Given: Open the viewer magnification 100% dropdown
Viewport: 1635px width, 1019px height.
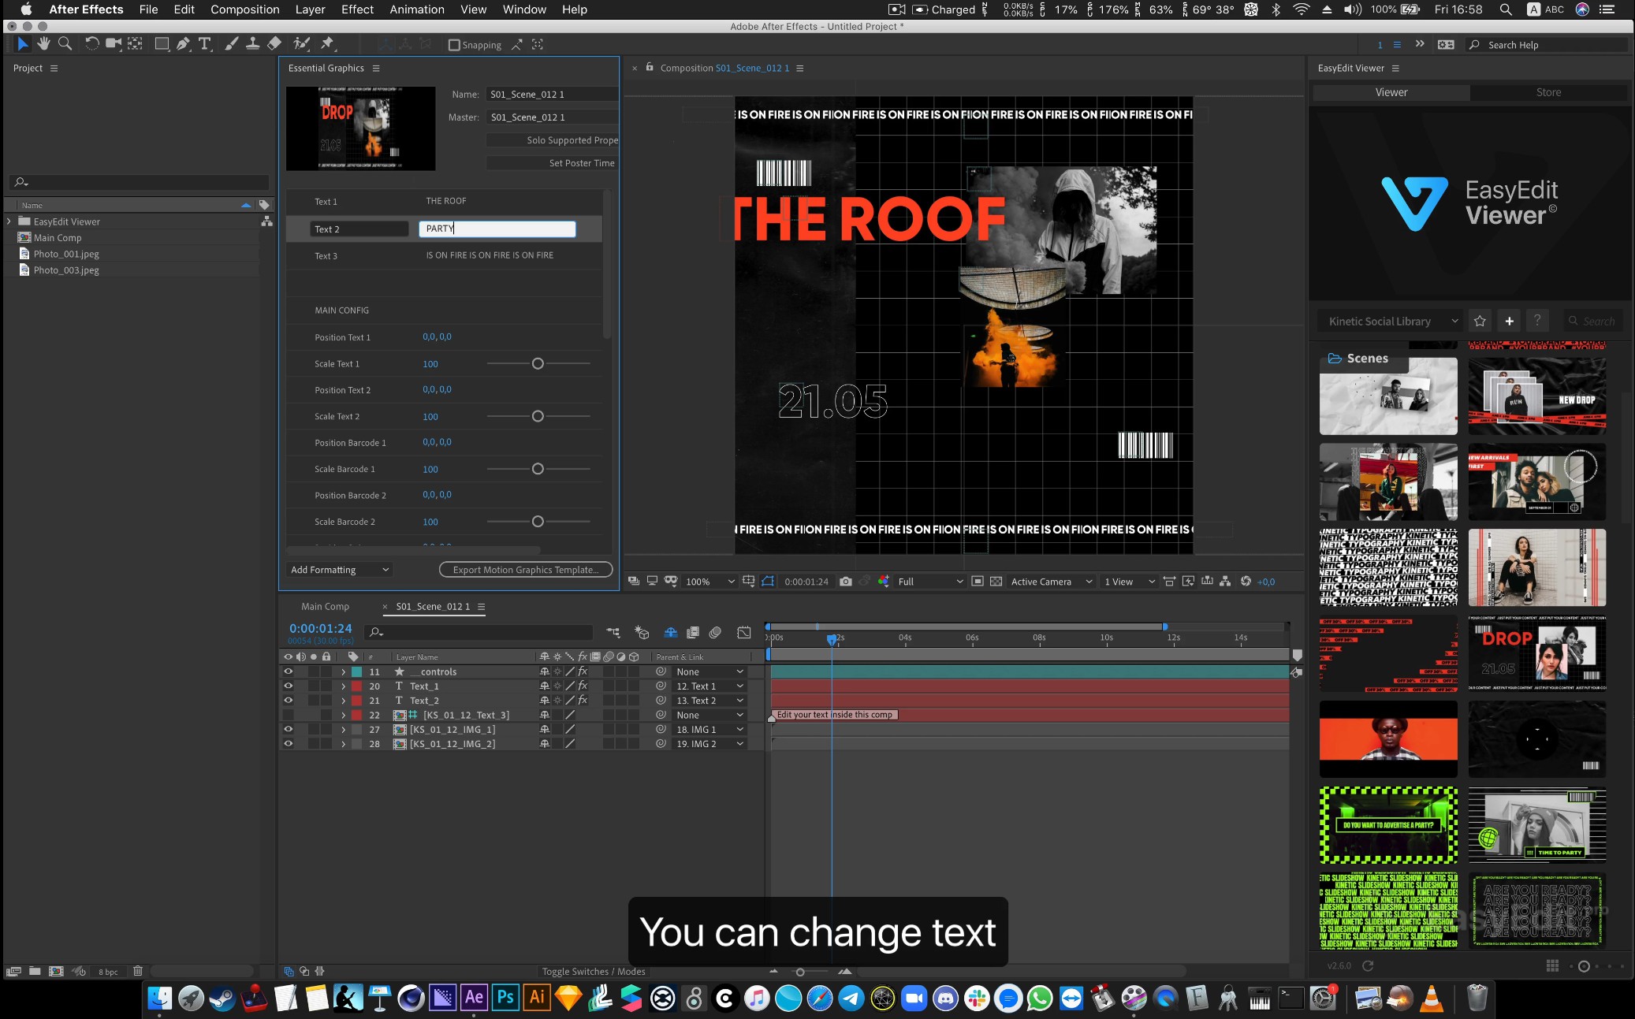Looking at the screenshot, I should coord(709,582).
